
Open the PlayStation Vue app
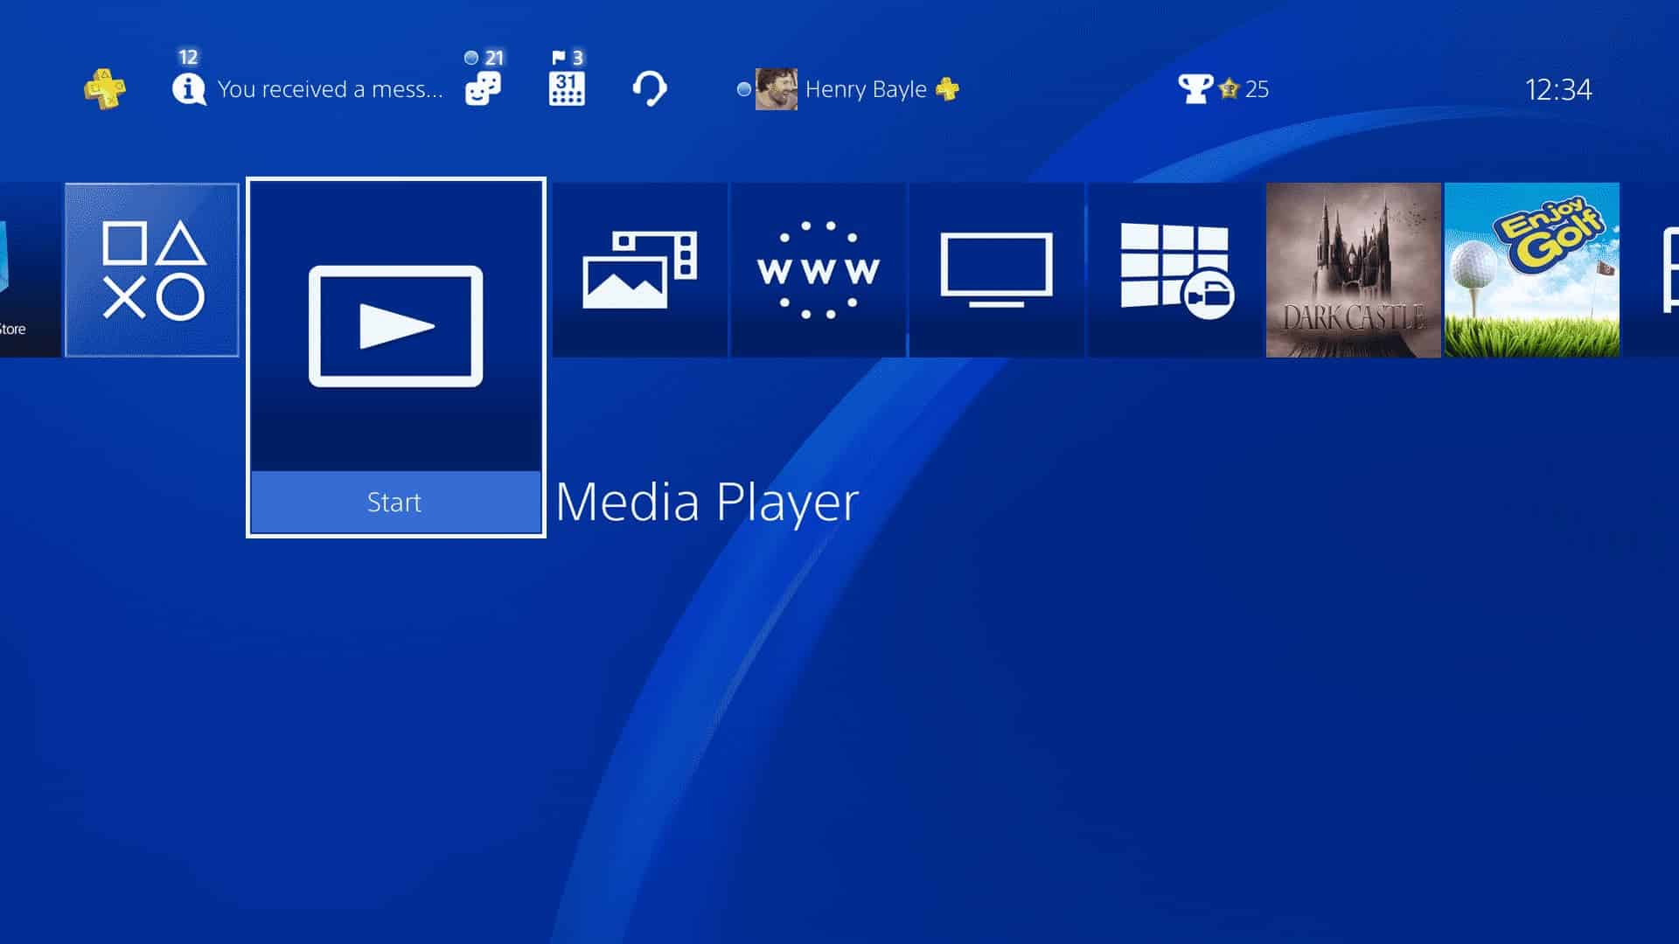pyautogui.click(x=994, y=271)
